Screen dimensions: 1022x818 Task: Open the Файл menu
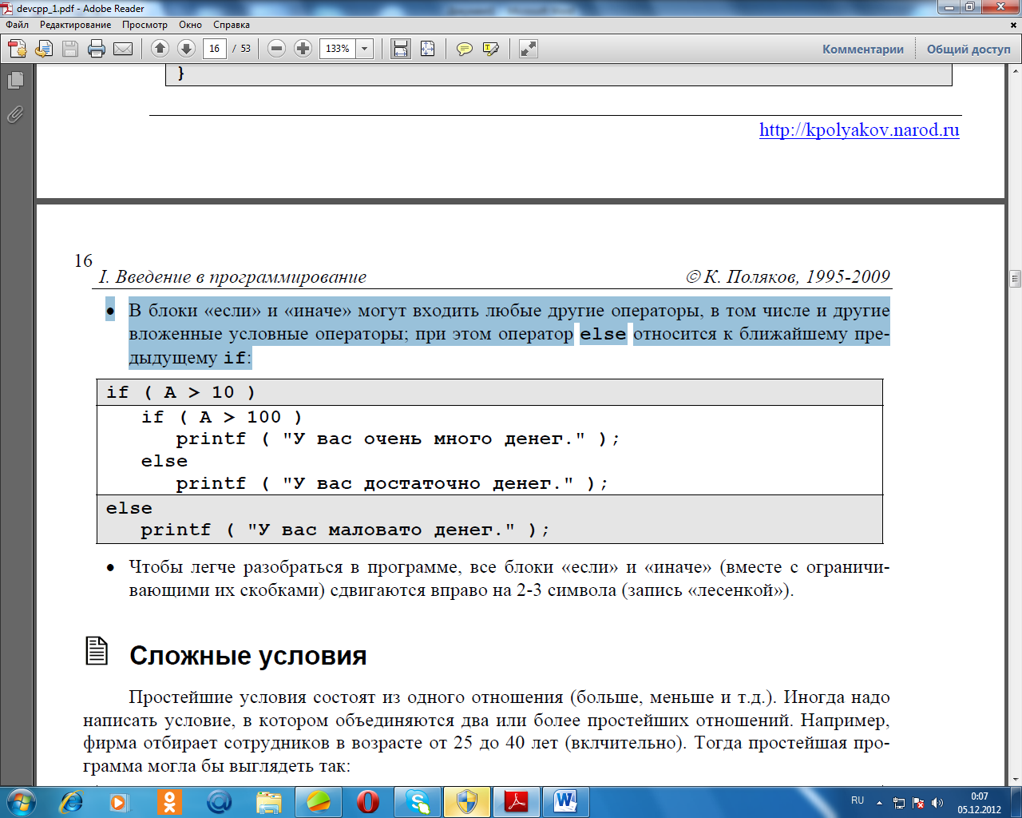pyautogui.click(x=17, y=25)
